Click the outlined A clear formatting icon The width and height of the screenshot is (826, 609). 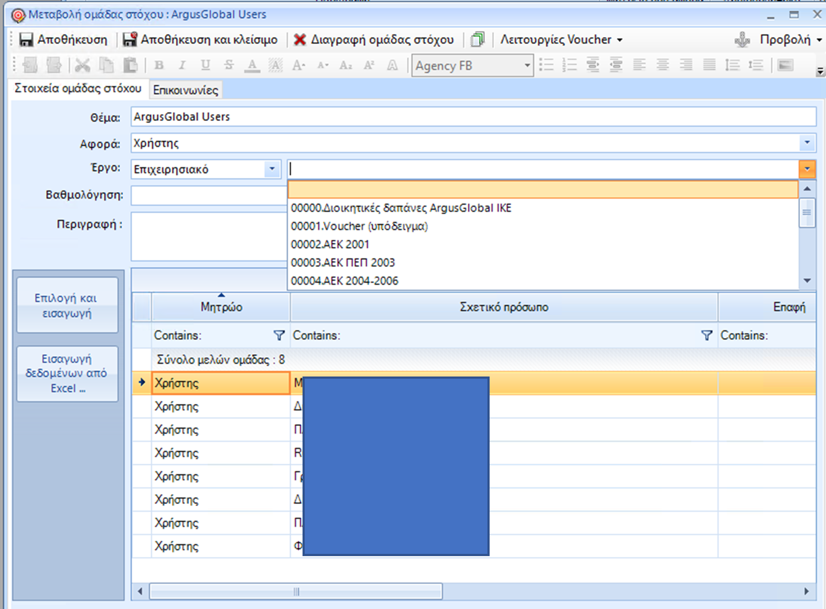(392, 65)
